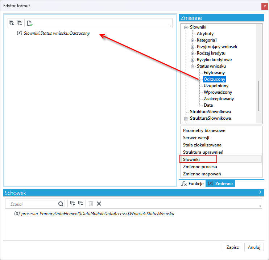Select first StrukturaSlownikowa item without expander
Viewport: 269px width, 260px height.
(x=210, y=112)
